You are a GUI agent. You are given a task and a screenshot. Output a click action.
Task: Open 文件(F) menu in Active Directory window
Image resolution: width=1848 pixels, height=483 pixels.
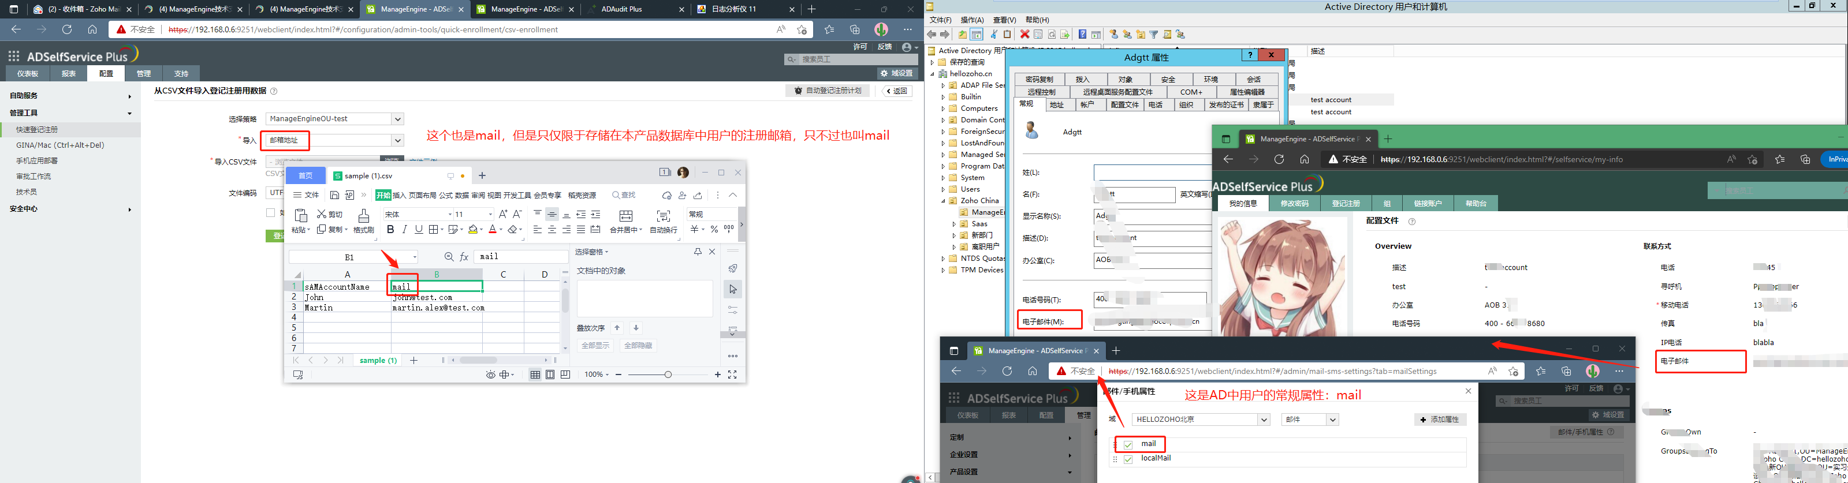[x=941, y=20]
